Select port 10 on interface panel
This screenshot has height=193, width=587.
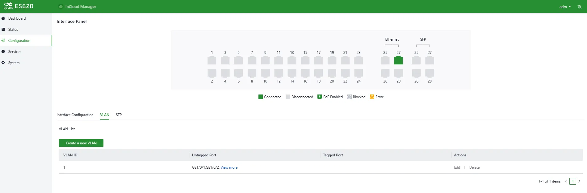[265, 73]
